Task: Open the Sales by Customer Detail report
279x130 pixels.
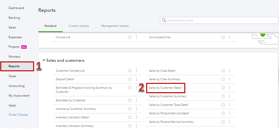Action: (x=165, y=88)
